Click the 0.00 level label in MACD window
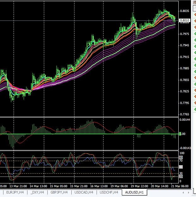This screenshot has width=196, height=197. (x=182, y=134)
